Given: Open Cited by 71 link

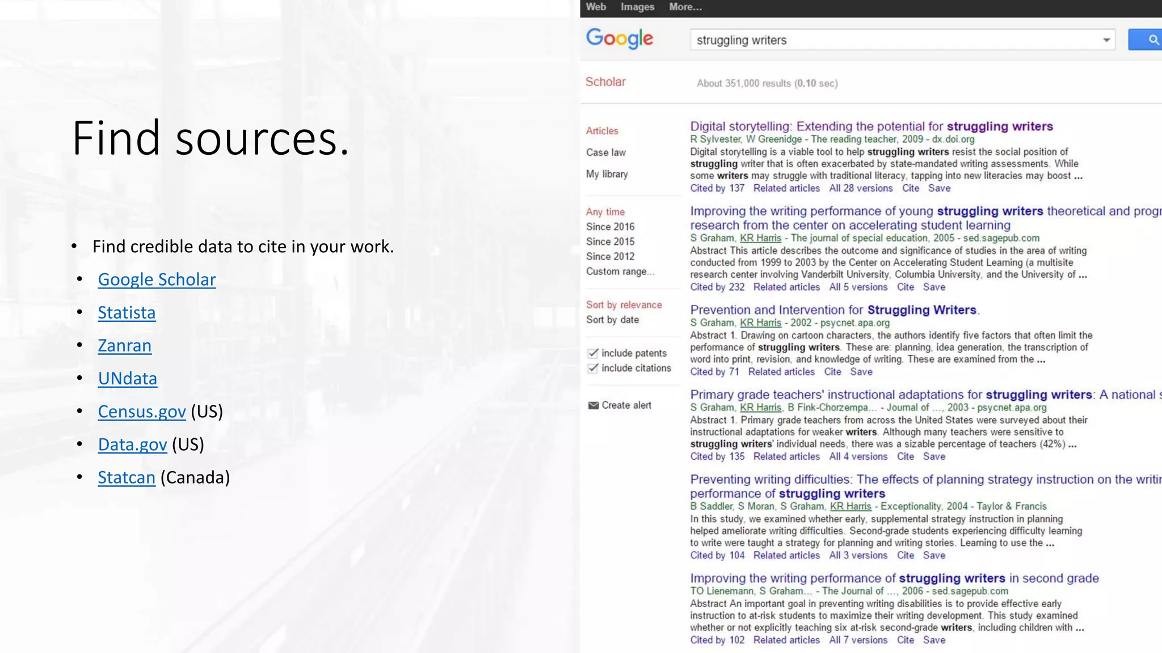Looking at the screenshot, I should coord(715,372).
